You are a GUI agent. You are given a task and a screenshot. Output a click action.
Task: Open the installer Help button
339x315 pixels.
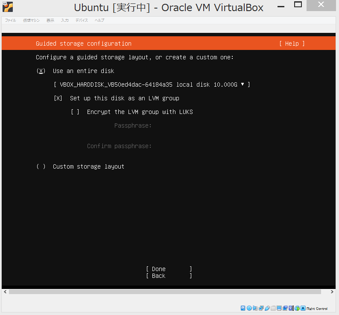point(292,44)
